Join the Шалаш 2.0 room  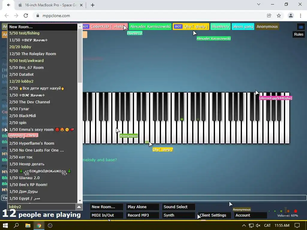pyautogui.click(x=42, y=178)
